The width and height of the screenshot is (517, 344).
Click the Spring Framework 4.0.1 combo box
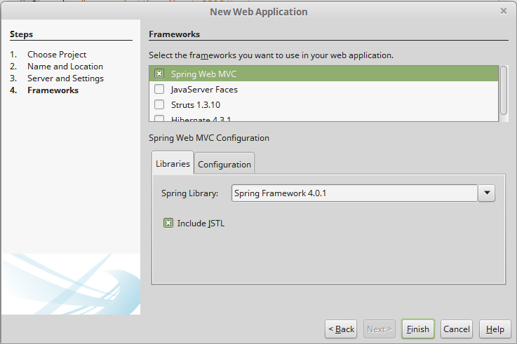tap(354, 193)
